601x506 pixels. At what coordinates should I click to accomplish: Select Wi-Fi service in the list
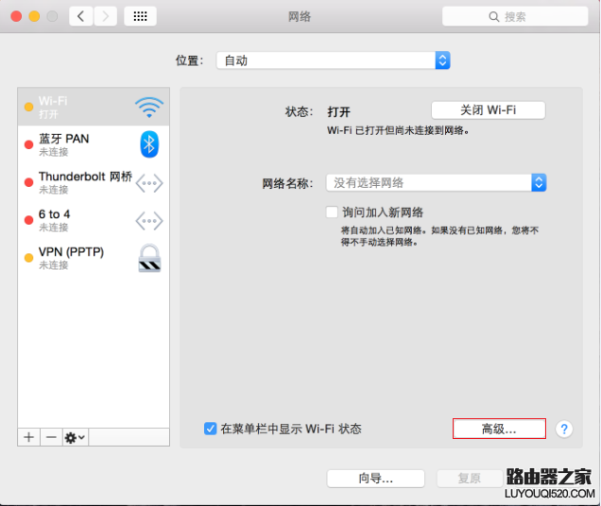(x=94, y=107)
